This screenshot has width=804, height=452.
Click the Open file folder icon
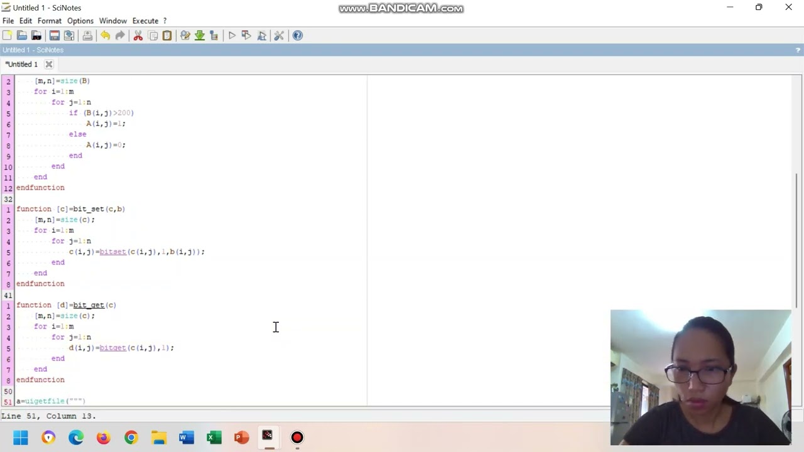pyautogui.click(x=22, y=36)
